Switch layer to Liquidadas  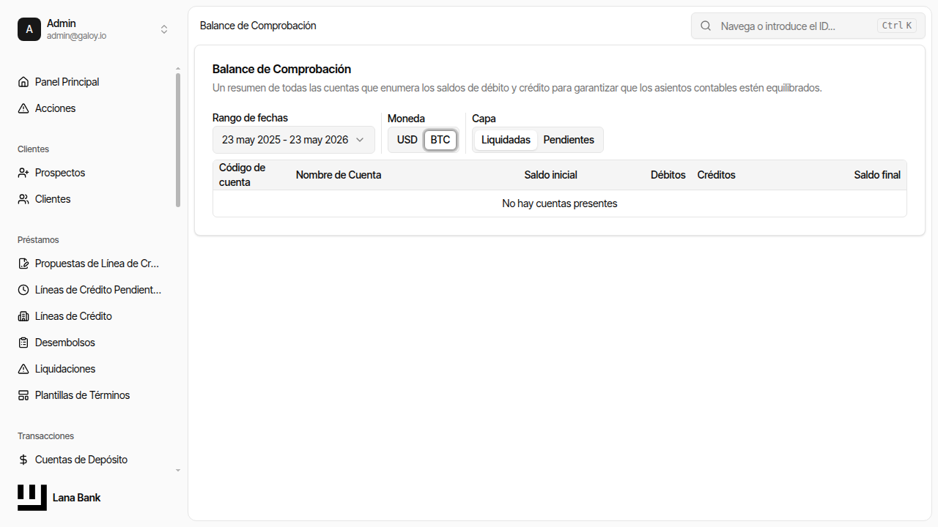506,140
